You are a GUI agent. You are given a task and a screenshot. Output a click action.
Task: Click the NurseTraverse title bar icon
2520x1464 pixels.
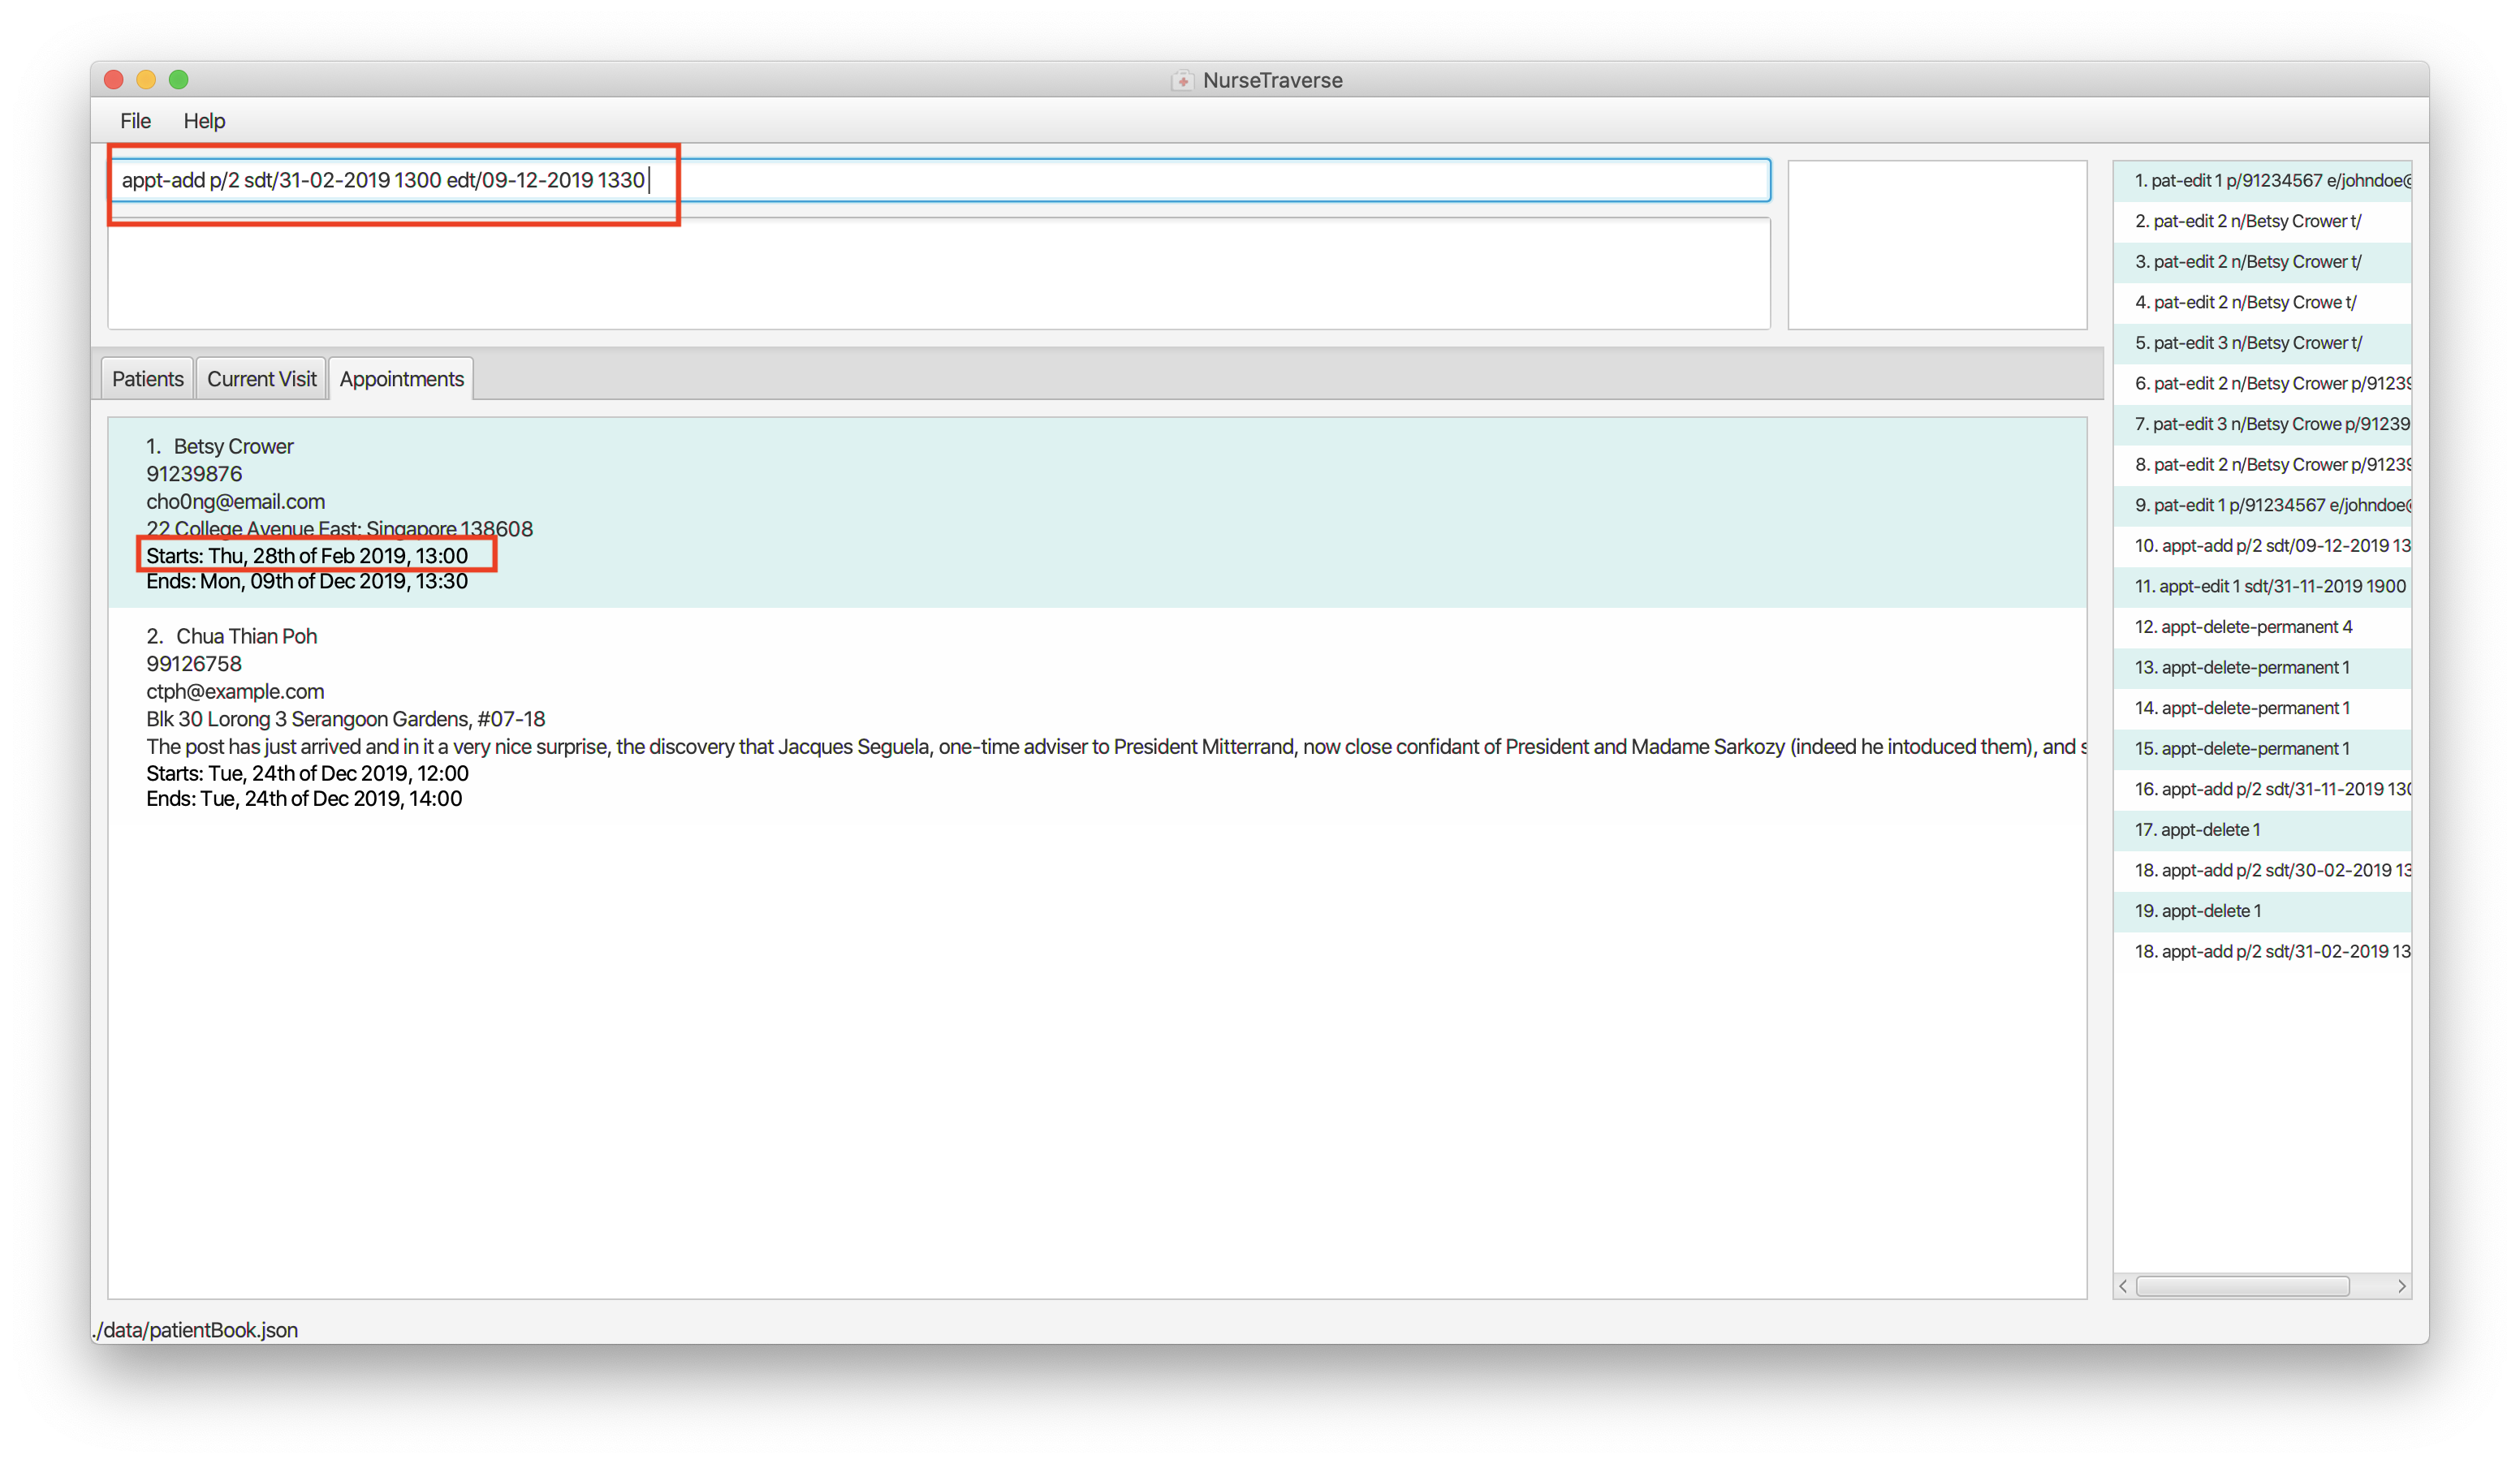[1182, 81]
